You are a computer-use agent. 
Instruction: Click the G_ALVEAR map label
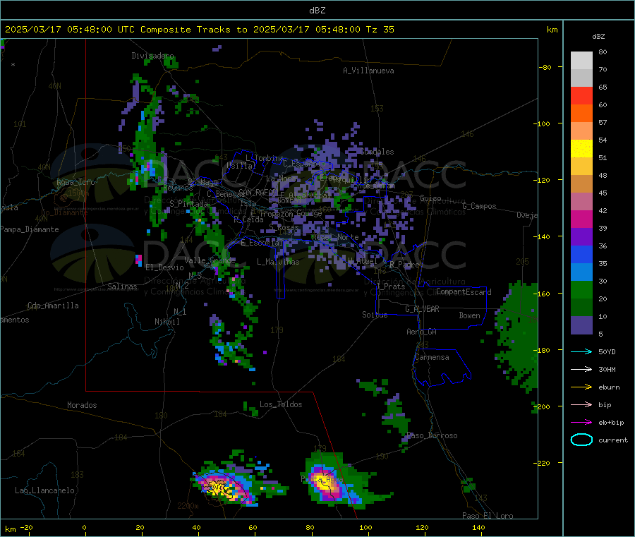click(x=422, y=309)
